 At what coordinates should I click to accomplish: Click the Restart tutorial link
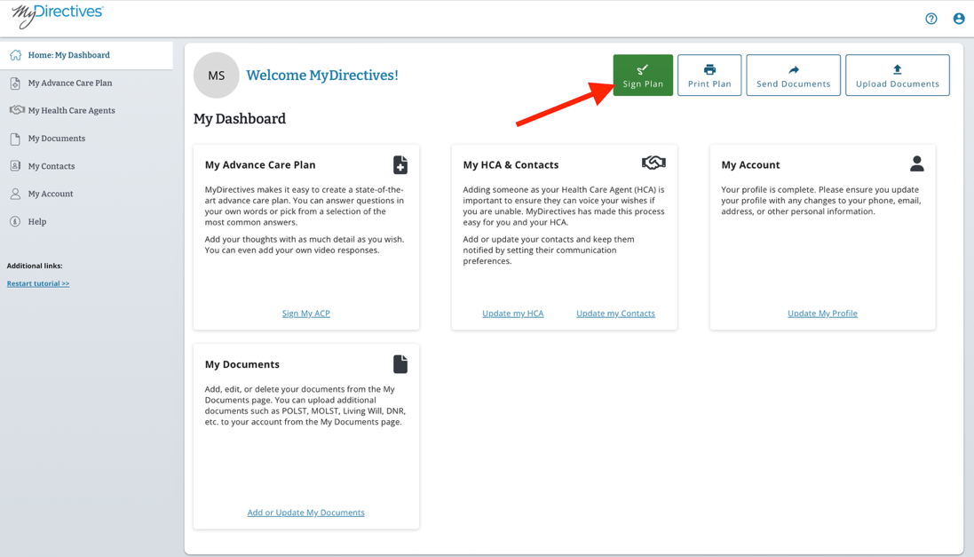point(38,283)
